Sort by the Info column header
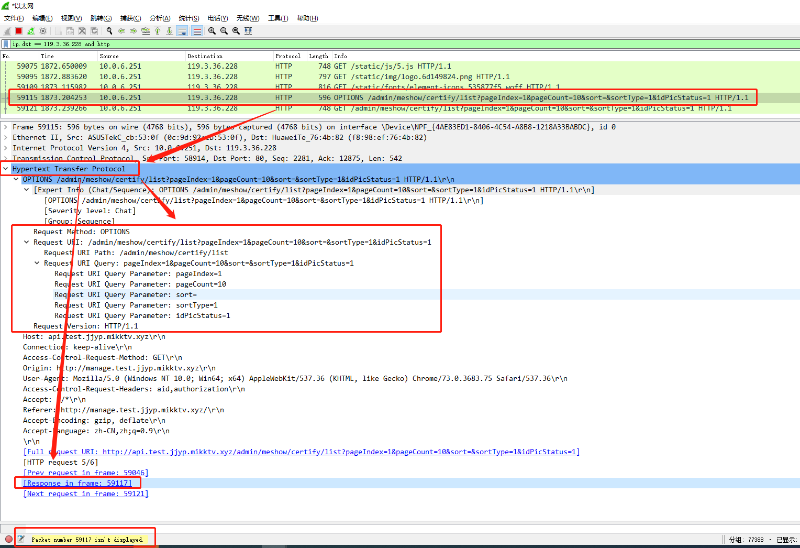 [565, 56]
